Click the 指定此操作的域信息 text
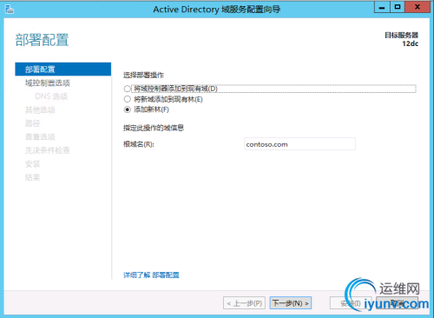434x318 pixels. click(x=154, y=128)
